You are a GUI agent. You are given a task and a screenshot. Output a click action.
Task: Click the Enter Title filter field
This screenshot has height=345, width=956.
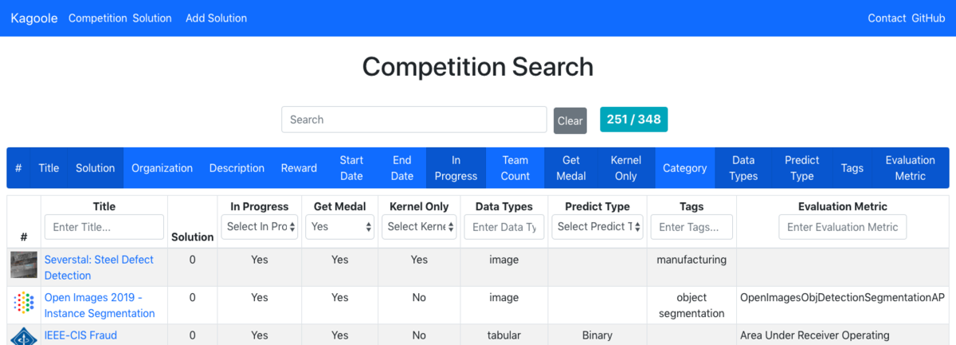click(104, 227)
